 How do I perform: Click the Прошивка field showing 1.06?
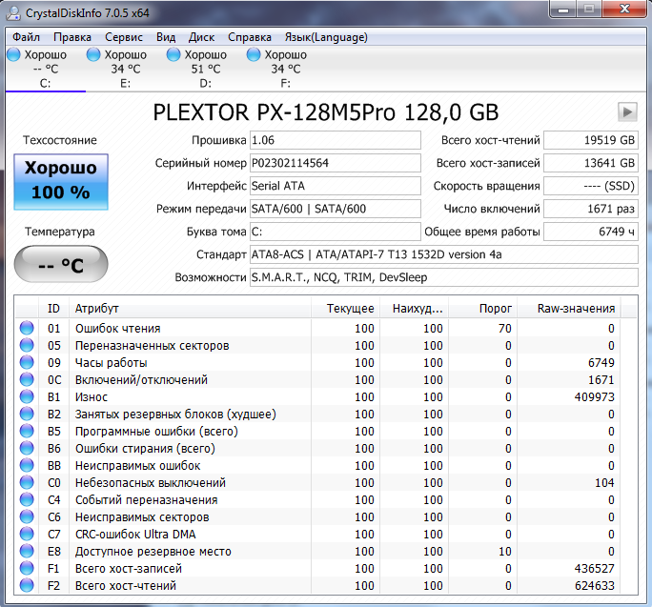tap(336, 140)
